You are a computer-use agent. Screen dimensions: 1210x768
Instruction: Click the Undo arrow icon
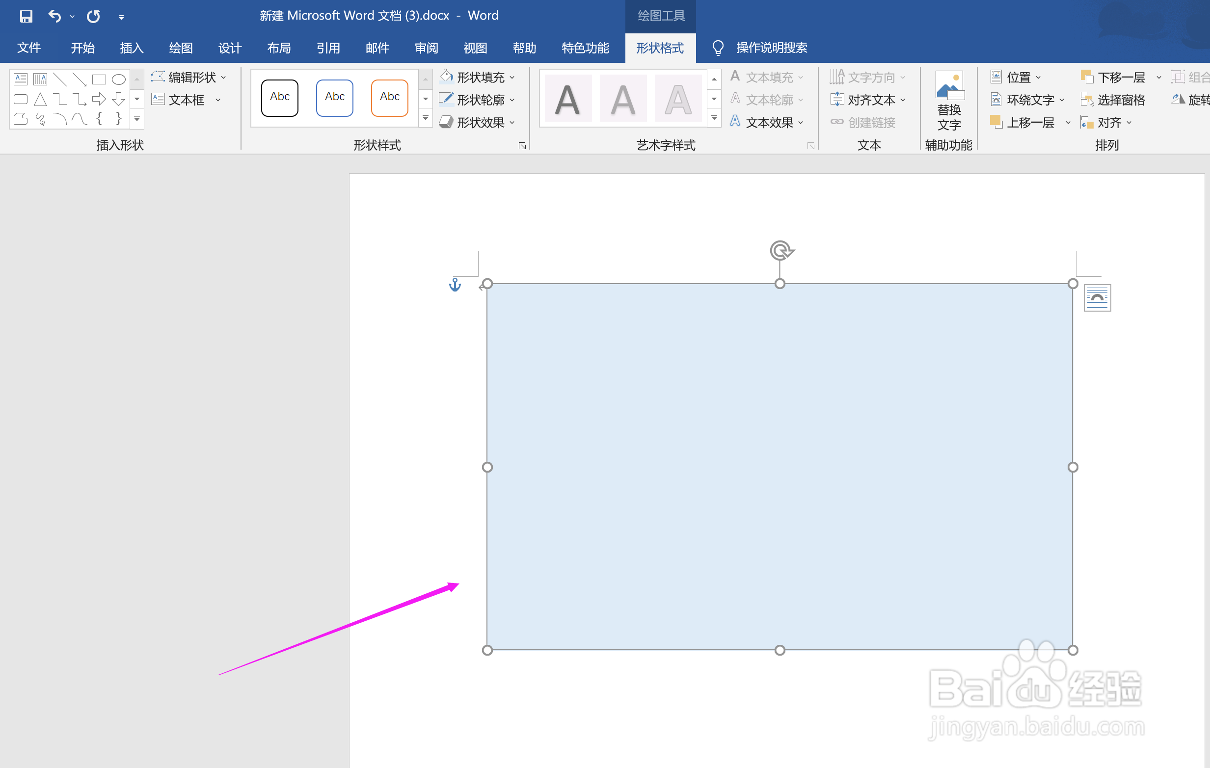click(x=54, y=16)
